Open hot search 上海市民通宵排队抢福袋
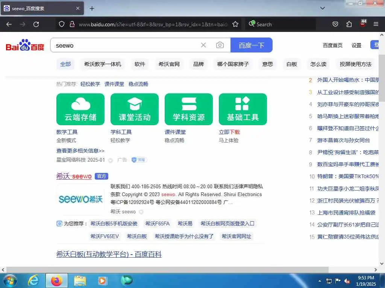Viewport: 385px width, 288px height. click(x=346, y=213)
